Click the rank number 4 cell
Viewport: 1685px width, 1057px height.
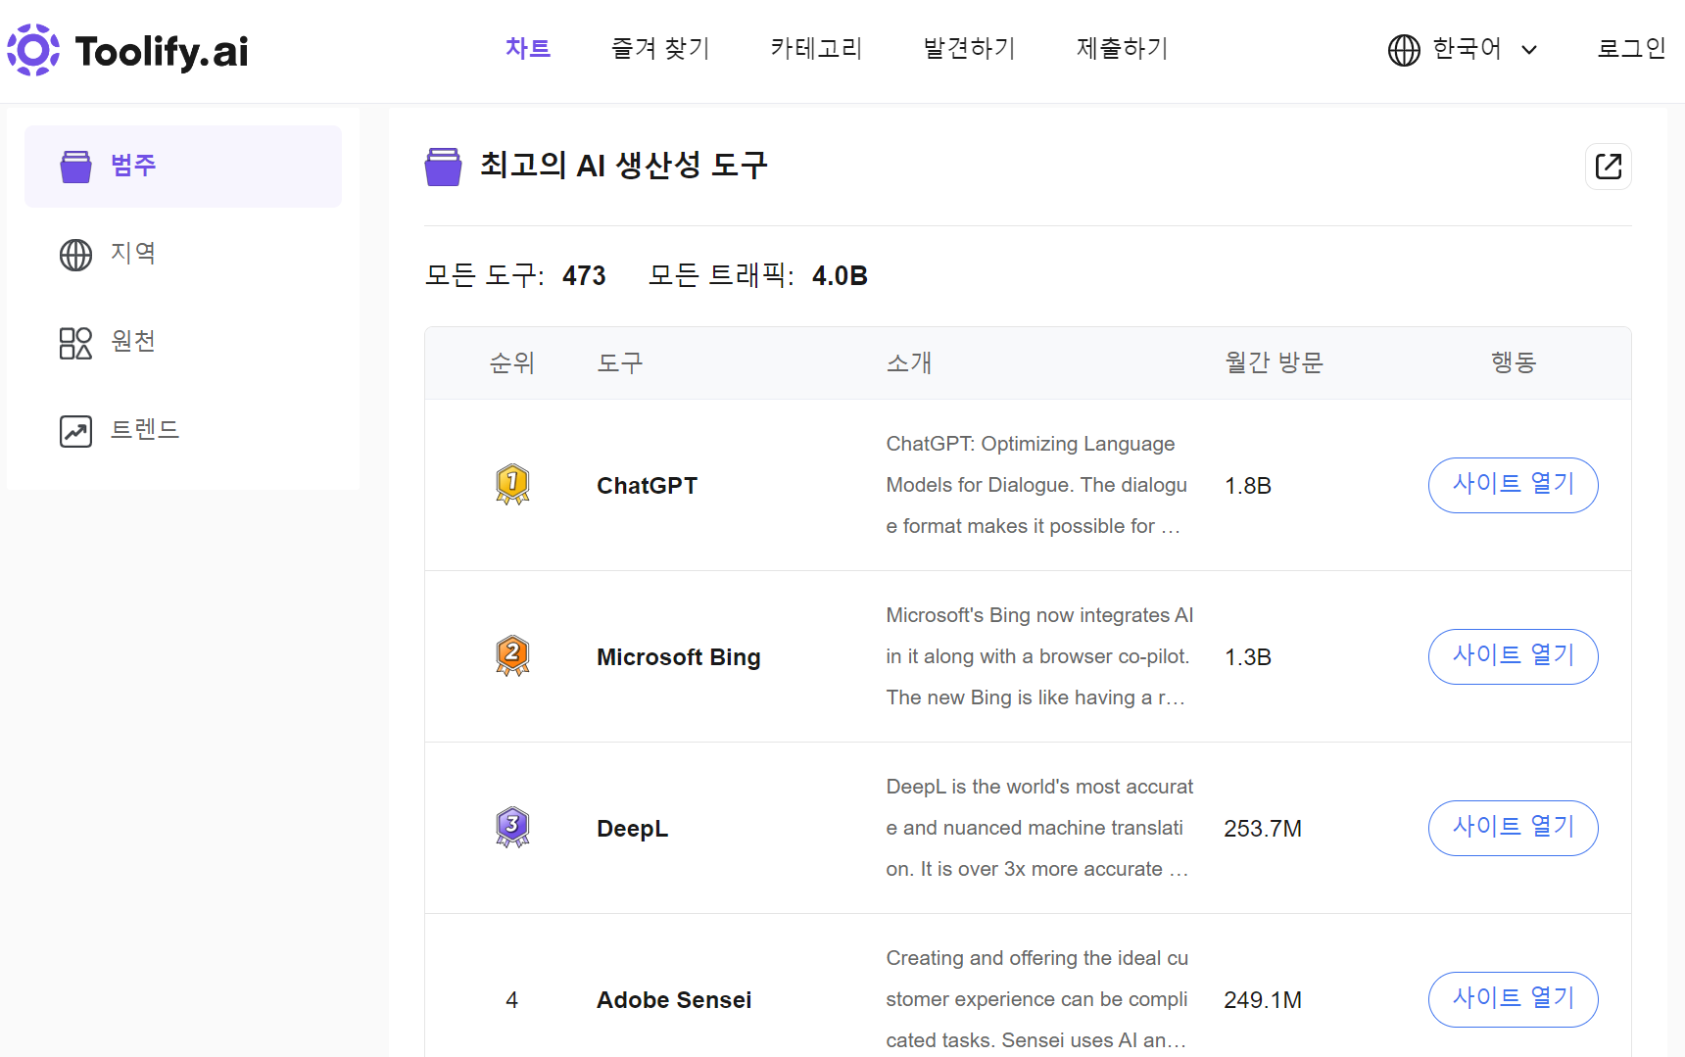click(x=511, y=1000)
